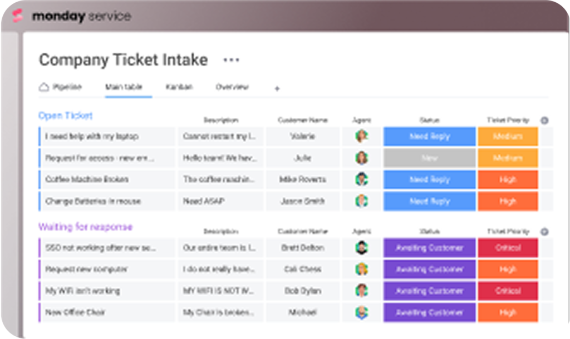The height and width of the screenshot is (339, 570).
Task: Open Awaiting Customer status for Brett Dalton
Action: pyautogui.click(x=429, y=248)
